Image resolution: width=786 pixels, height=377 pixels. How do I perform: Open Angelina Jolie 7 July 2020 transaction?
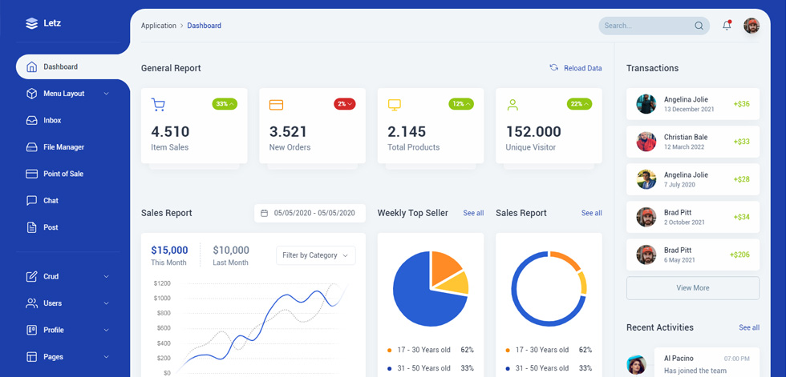pos(693,179)
